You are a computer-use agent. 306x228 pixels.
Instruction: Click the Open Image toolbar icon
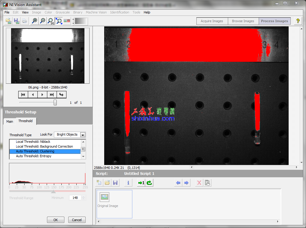(9, 21)
